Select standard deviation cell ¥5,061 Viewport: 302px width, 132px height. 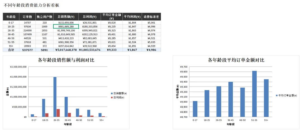click(x=151, y=23)
